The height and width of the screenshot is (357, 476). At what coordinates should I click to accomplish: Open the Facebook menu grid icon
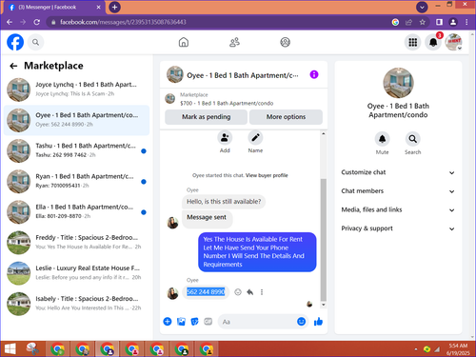point(412,42)
